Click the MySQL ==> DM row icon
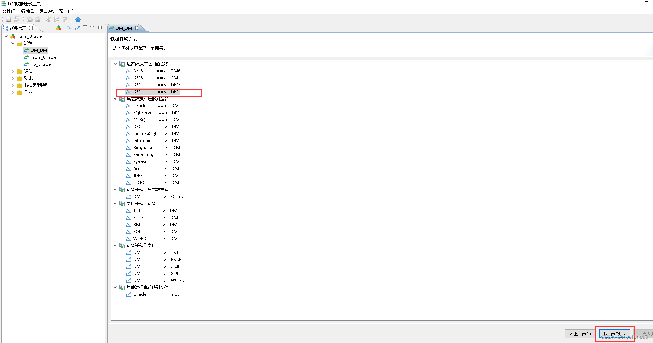Viewport: 653px width, 343px height. (x=129, y=120)
